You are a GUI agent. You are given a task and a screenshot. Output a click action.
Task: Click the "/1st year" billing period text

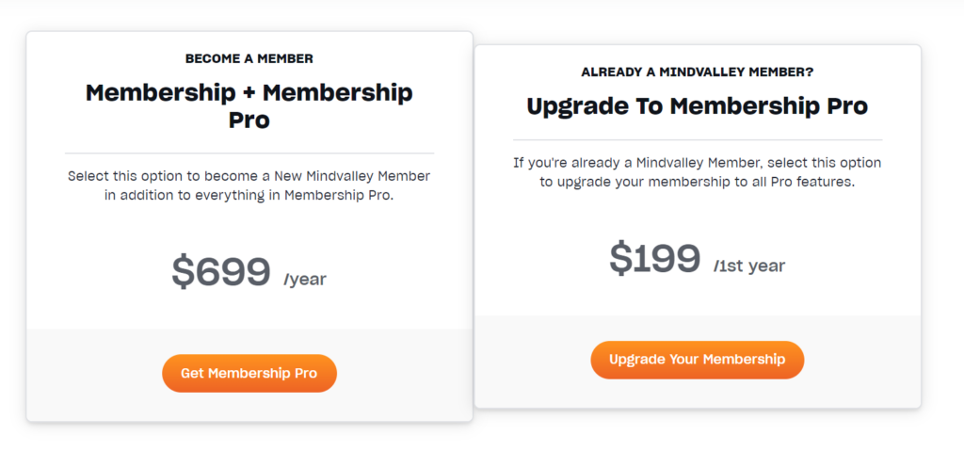click(x=749, y=266)
